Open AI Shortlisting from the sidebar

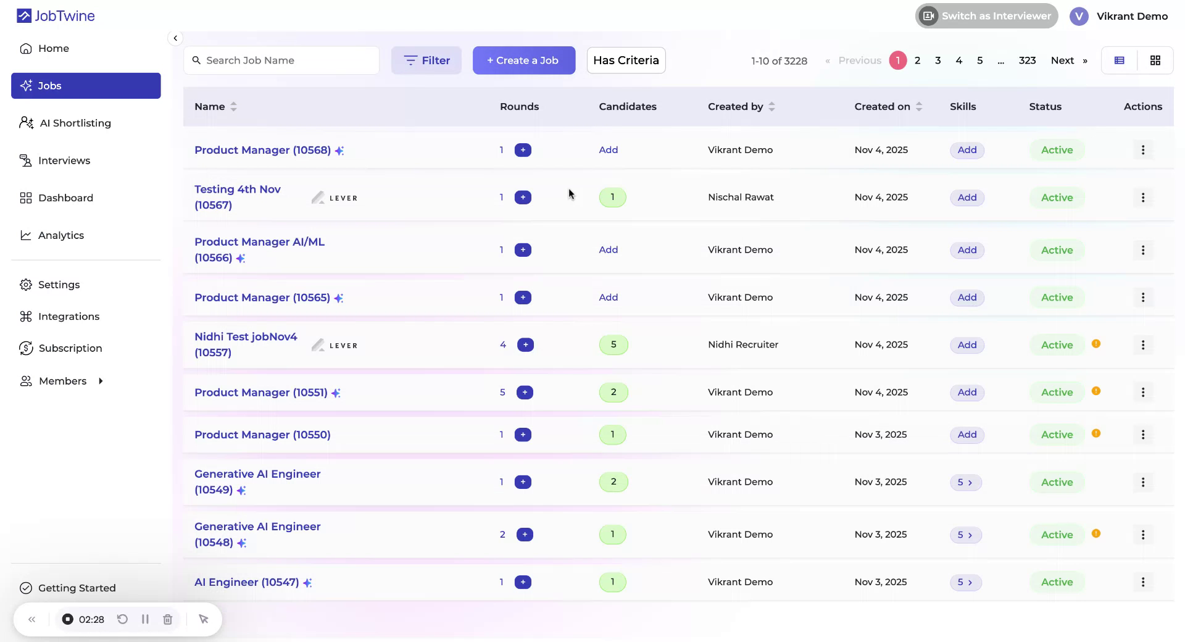[75, 123]
